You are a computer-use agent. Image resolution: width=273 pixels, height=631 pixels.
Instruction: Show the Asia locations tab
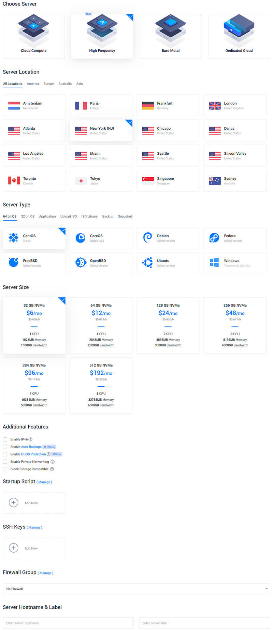(x=80, y=83)
